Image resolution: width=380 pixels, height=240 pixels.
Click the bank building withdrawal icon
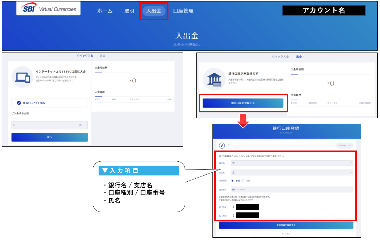(x=213, y=79)
